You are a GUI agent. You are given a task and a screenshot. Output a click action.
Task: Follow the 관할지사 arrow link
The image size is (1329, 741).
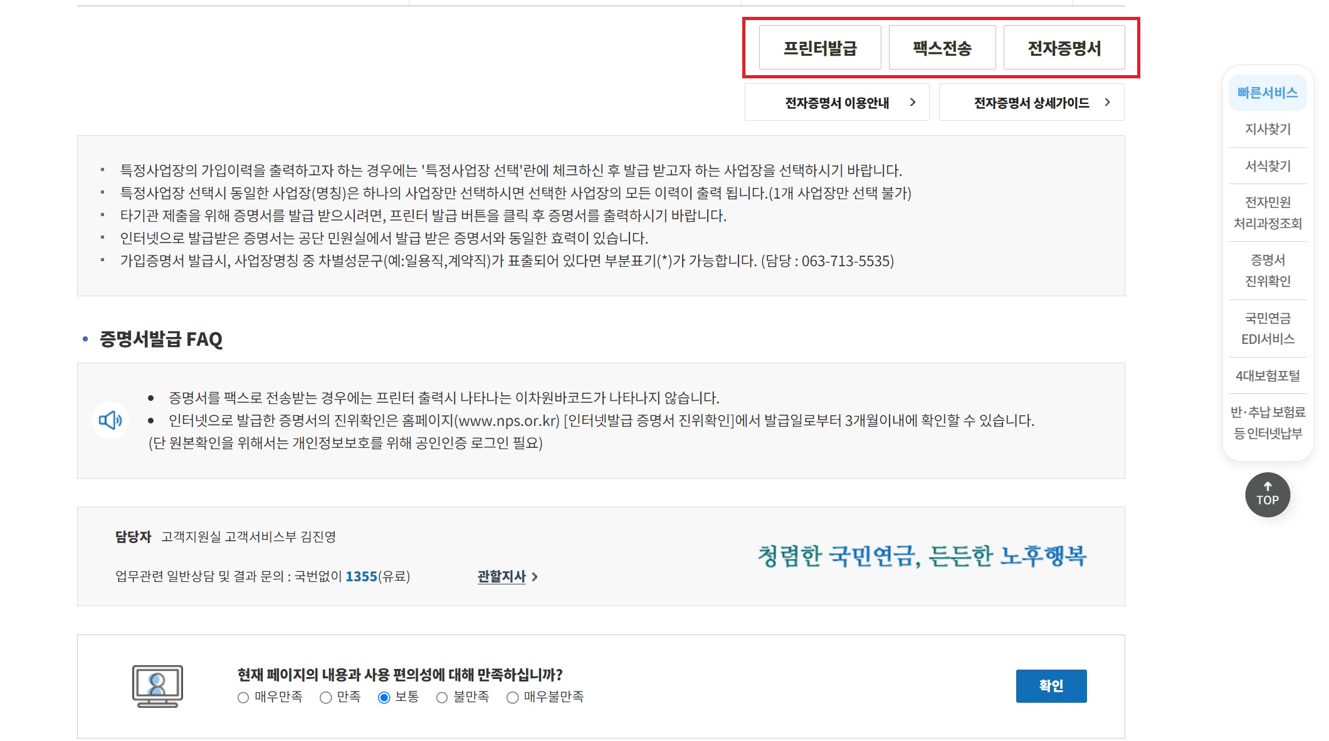pyautogui.click(x=507, y=576)
